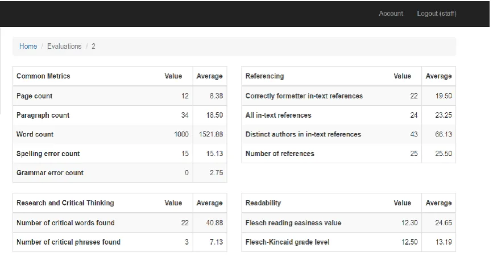This screenshot has width=493, height=256.
Task: Click Page count value 12
Action: click(x=185, y=96)
